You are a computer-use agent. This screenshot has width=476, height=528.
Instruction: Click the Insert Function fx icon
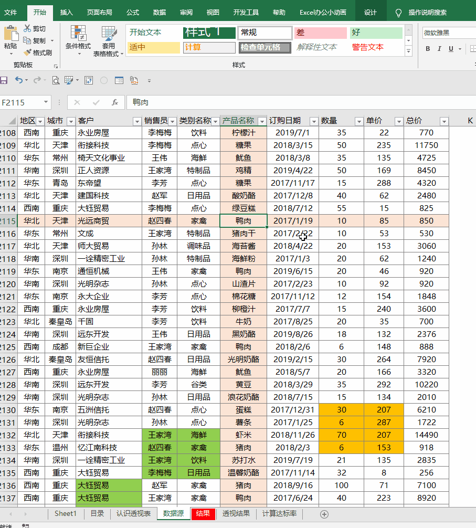click(115, 102)
